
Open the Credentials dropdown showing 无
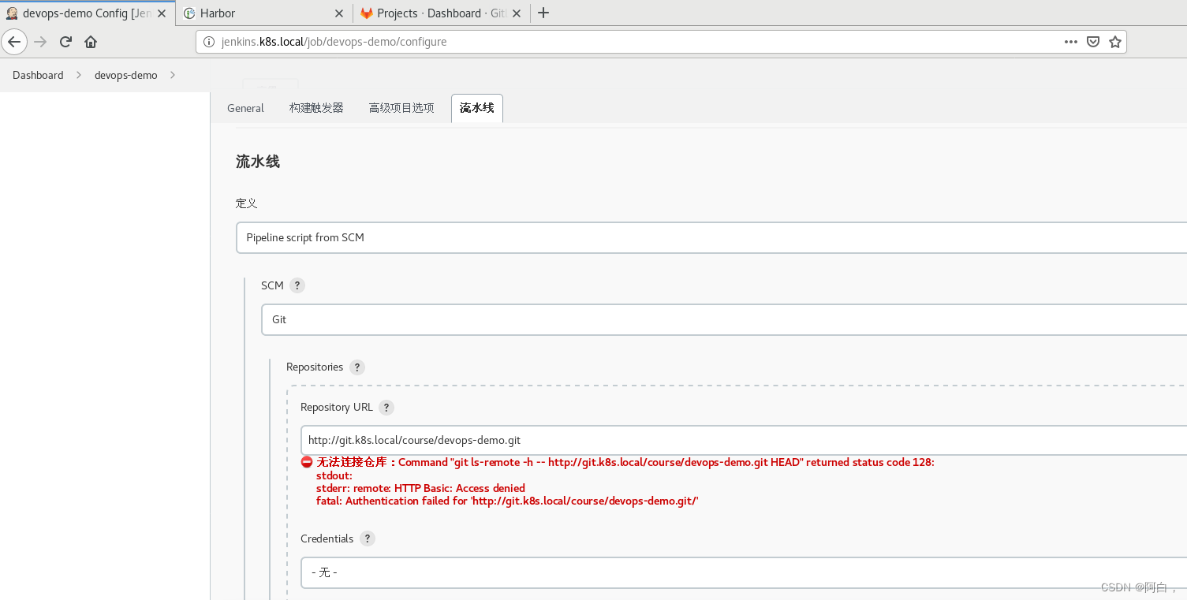(x=744, y=572)
